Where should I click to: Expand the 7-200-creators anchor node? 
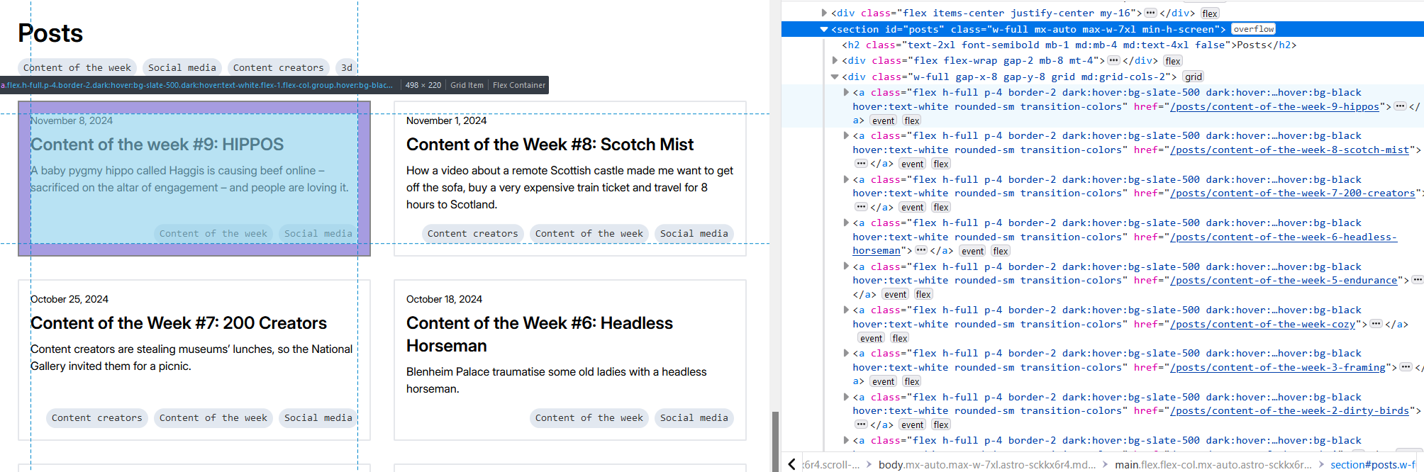point(846,179)
